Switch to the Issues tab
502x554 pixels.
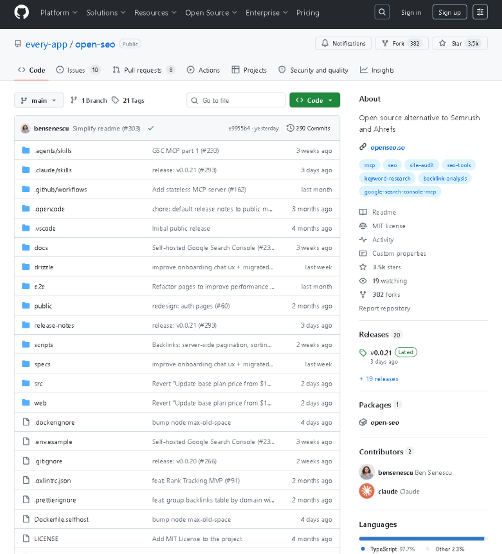point(78,70)
